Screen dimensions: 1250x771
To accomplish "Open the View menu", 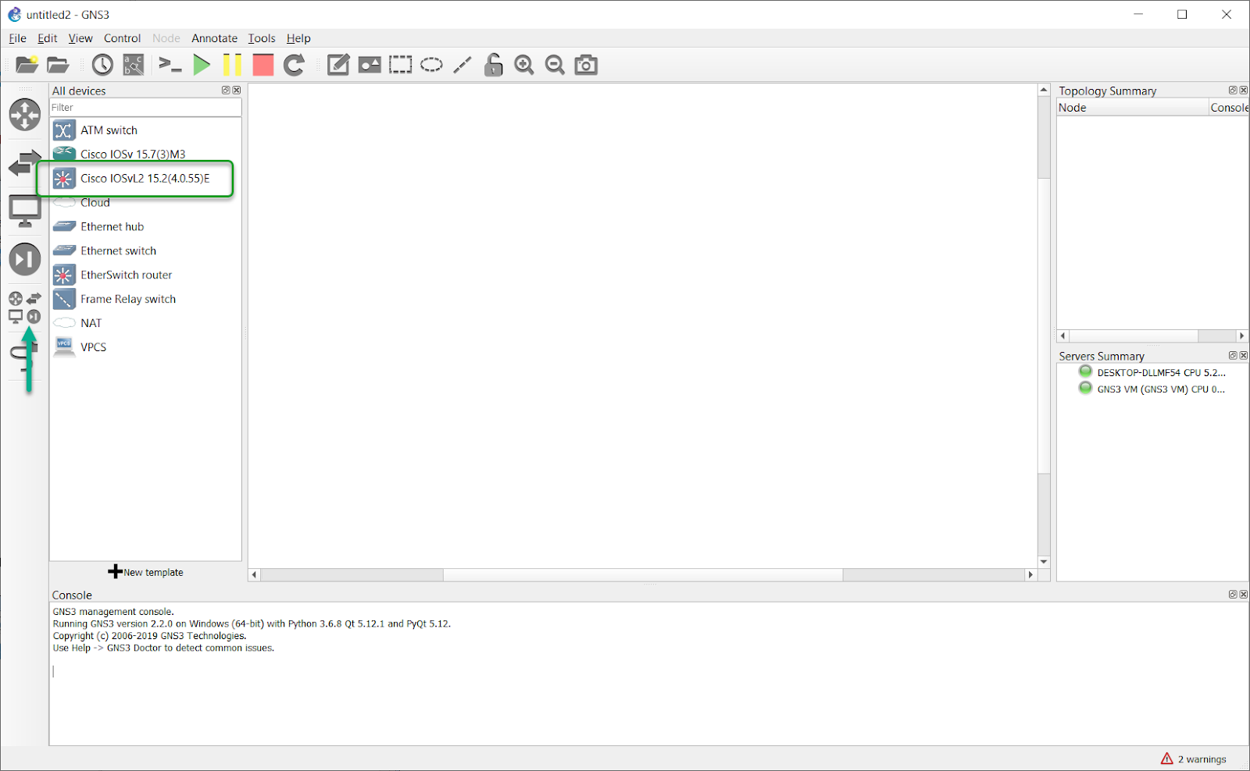I will coord(80,38).
